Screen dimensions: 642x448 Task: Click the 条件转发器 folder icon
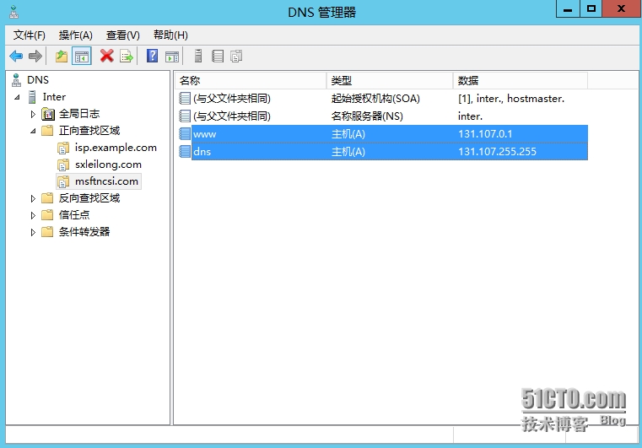tap(47, 232)
